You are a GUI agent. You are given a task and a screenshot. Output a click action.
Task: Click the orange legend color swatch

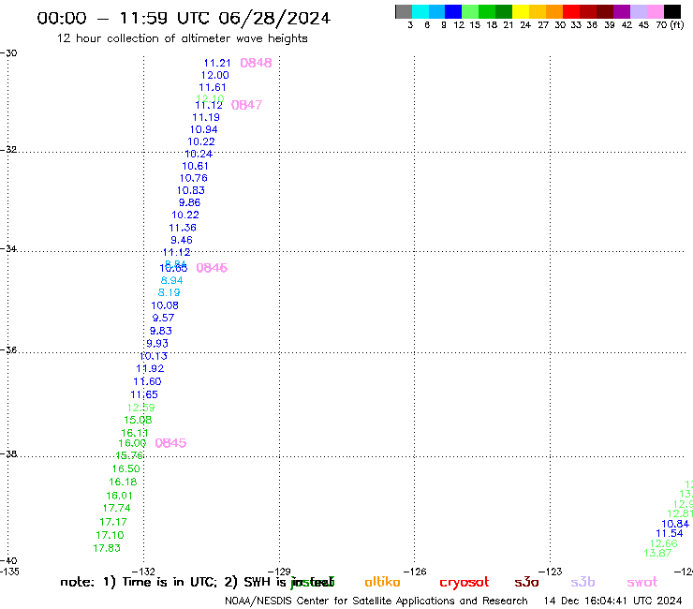tap(554, 11)
